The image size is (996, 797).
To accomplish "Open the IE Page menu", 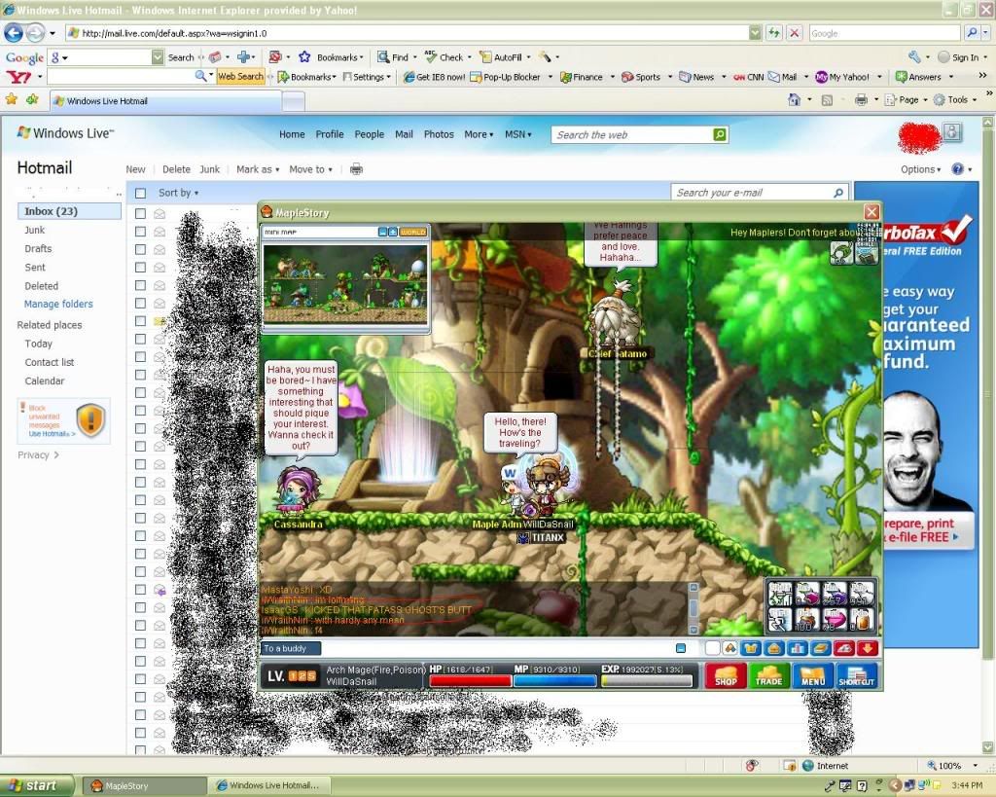I will pyautogui.click(x=907, y=100).
